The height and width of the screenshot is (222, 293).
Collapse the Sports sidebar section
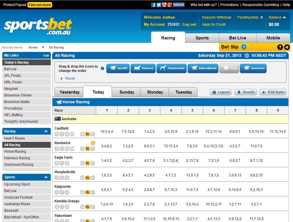coord(46,177)
